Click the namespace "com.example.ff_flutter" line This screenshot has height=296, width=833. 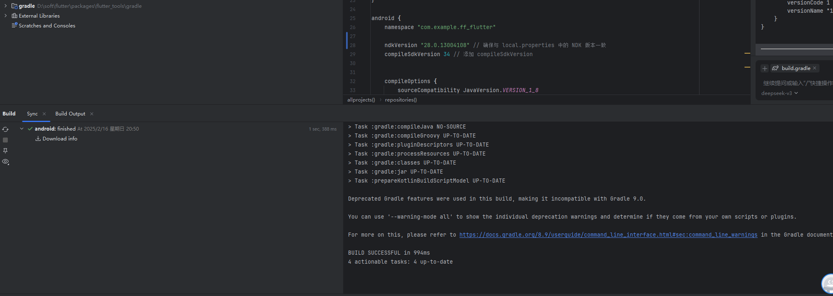[440, 27]
